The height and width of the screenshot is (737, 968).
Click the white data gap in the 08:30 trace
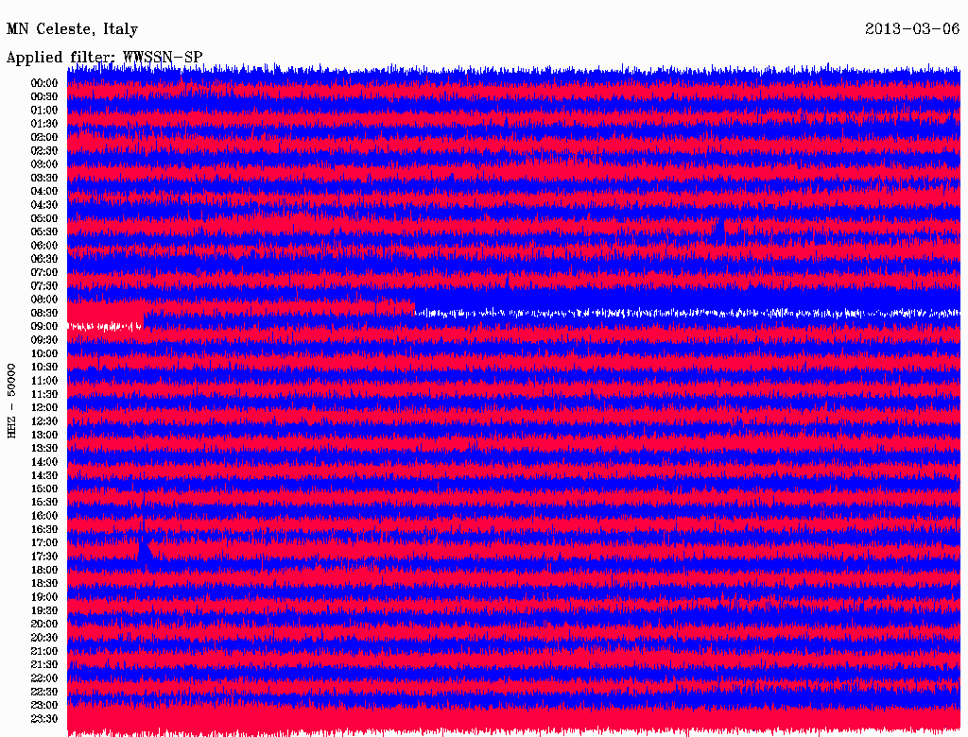tap(687, 313)
